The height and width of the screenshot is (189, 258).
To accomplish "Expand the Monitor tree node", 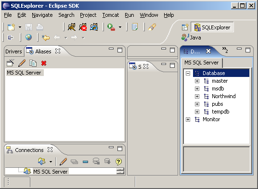I will (188, 119).
